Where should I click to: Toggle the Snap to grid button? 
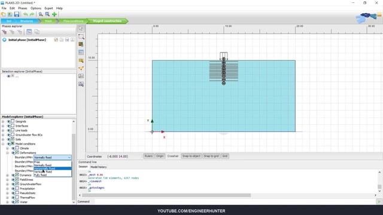(211, 156)
